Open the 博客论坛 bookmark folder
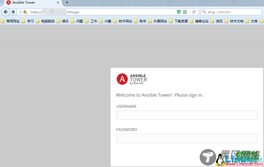Viewport: 264px width, 167px height. (x=199, y=21)
